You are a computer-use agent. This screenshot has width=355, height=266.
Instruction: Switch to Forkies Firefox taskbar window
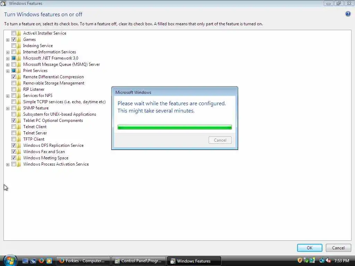pyautogui.click(x=83, y=261)
